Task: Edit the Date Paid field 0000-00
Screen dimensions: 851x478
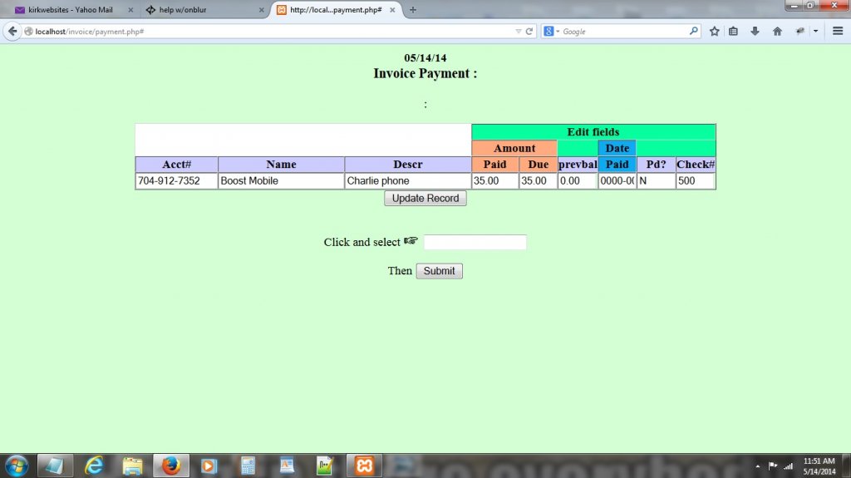Action: click(617, 181)
